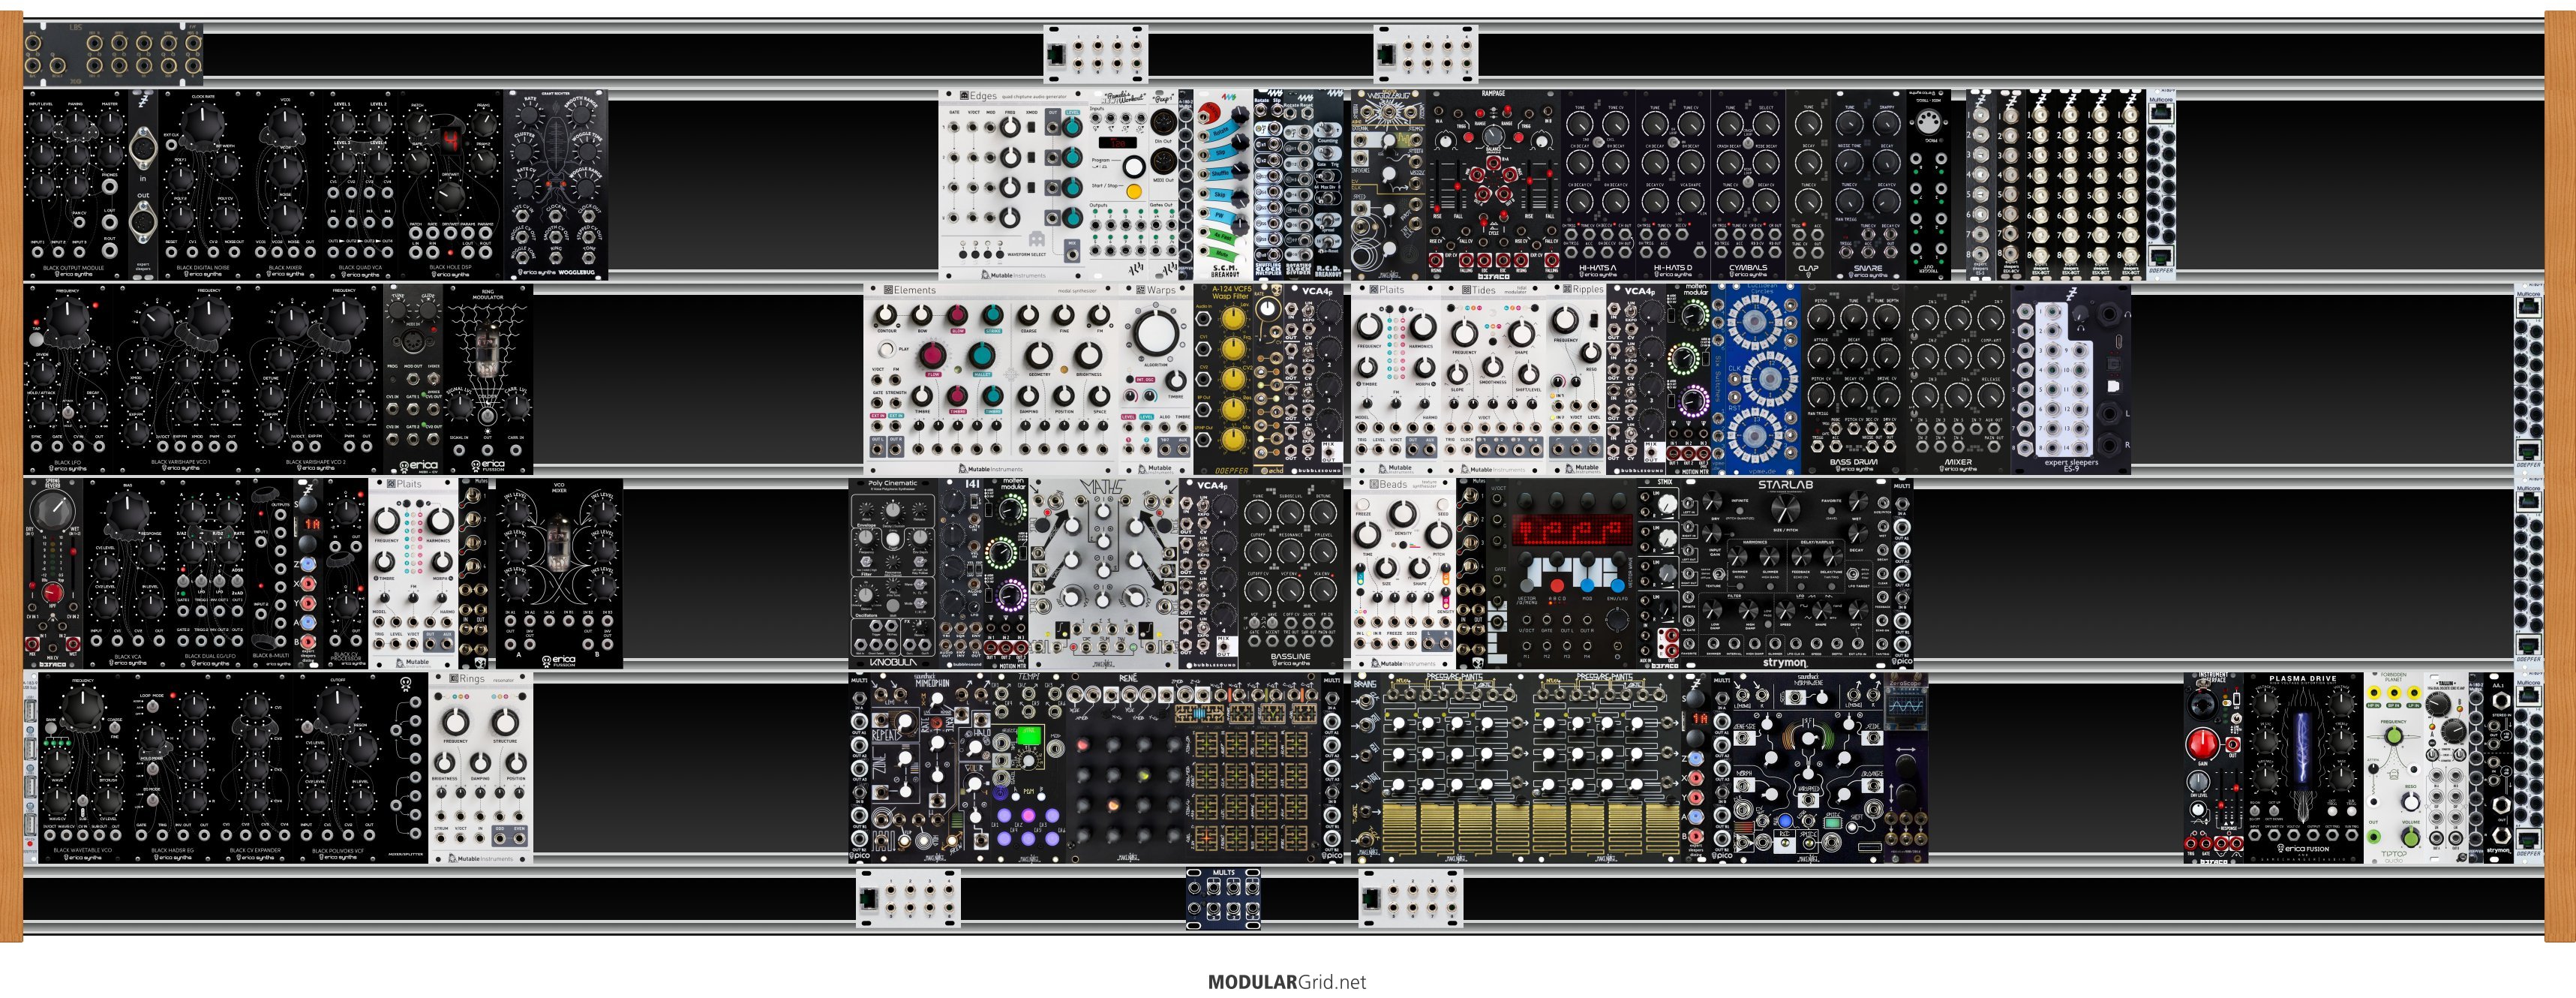Viewport: 2576px width, 998px height.
Task: Click the Befaco Spring Reverb module
Action: coord(53,573)
